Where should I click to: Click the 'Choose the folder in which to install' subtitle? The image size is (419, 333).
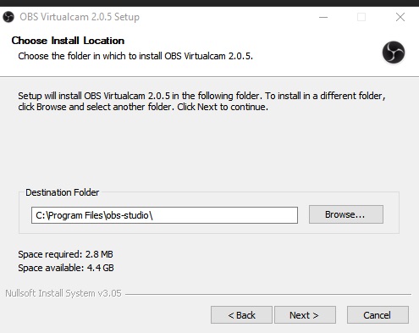[135, 56]
